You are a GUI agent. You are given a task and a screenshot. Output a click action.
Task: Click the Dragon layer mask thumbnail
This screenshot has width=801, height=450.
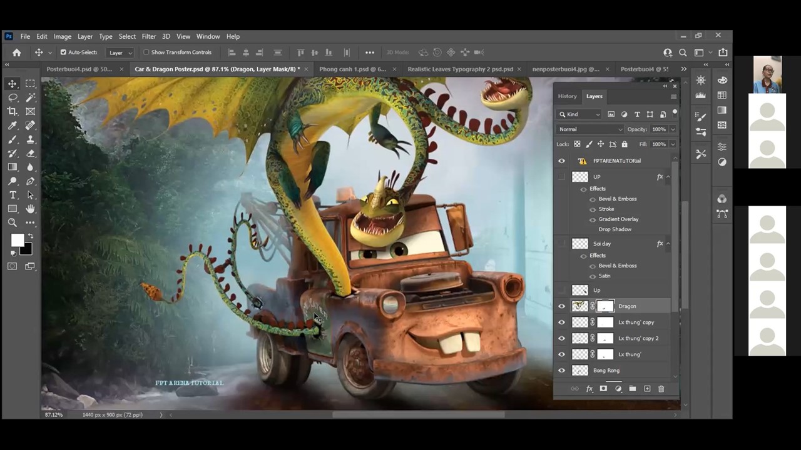(605, 306)
